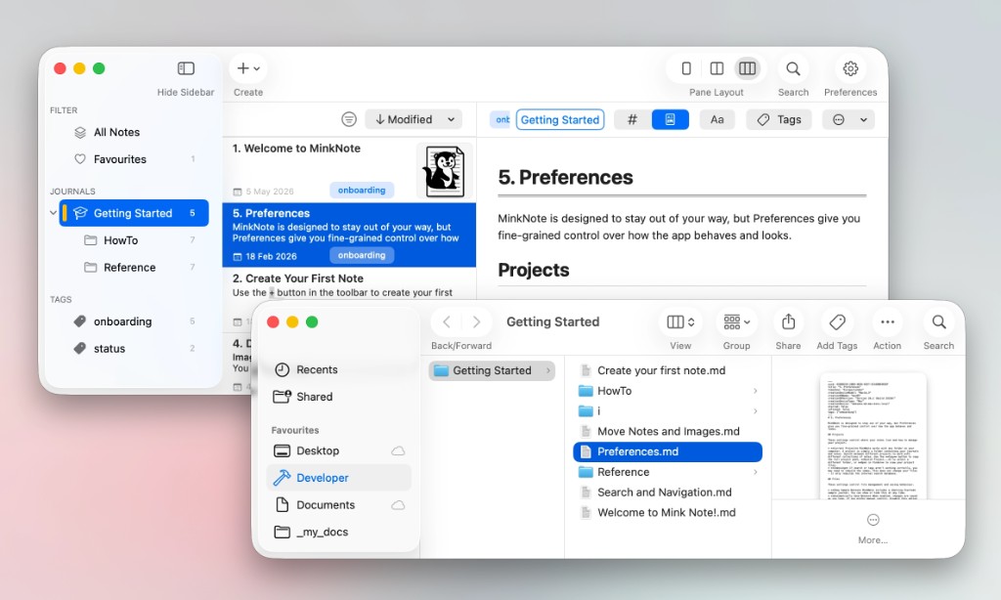Click Getting Started breadcrumb button
Viewport: 1001px width, 600px height.
click(x=560, y=119)
